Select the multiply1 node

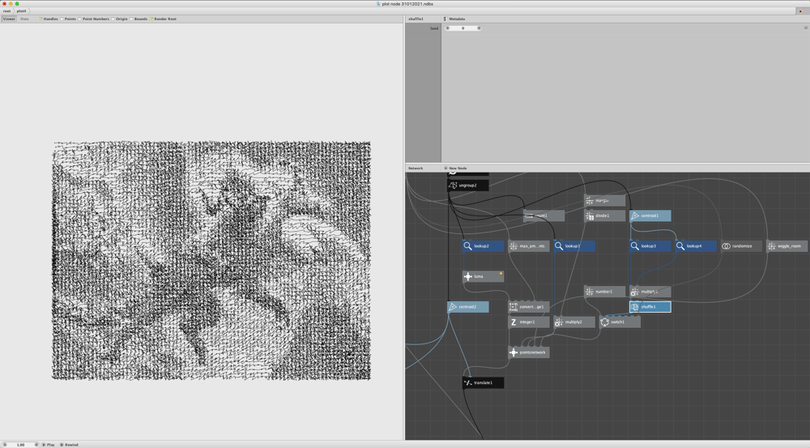(650, 292)
